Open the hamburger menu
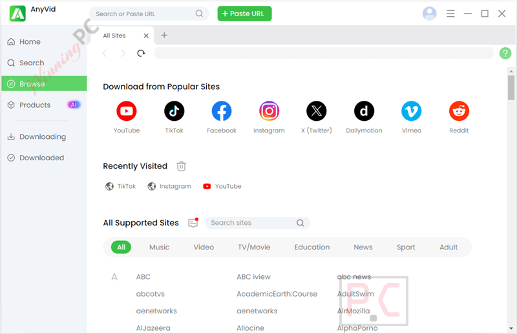 [x=450, y=14]
